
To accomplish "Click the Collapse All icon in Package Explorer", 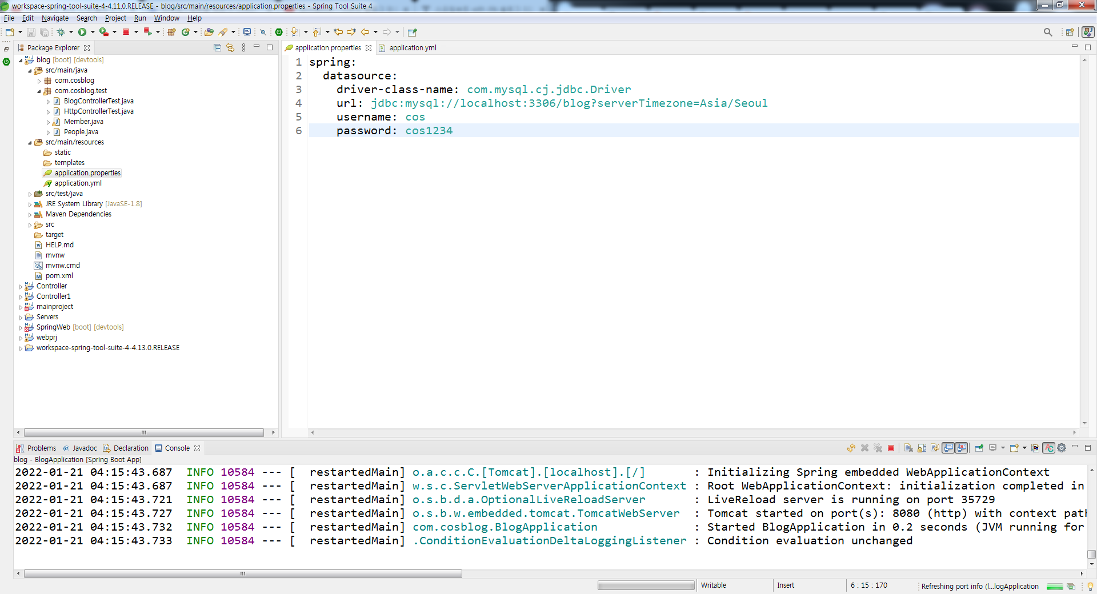I will point(217,47).
